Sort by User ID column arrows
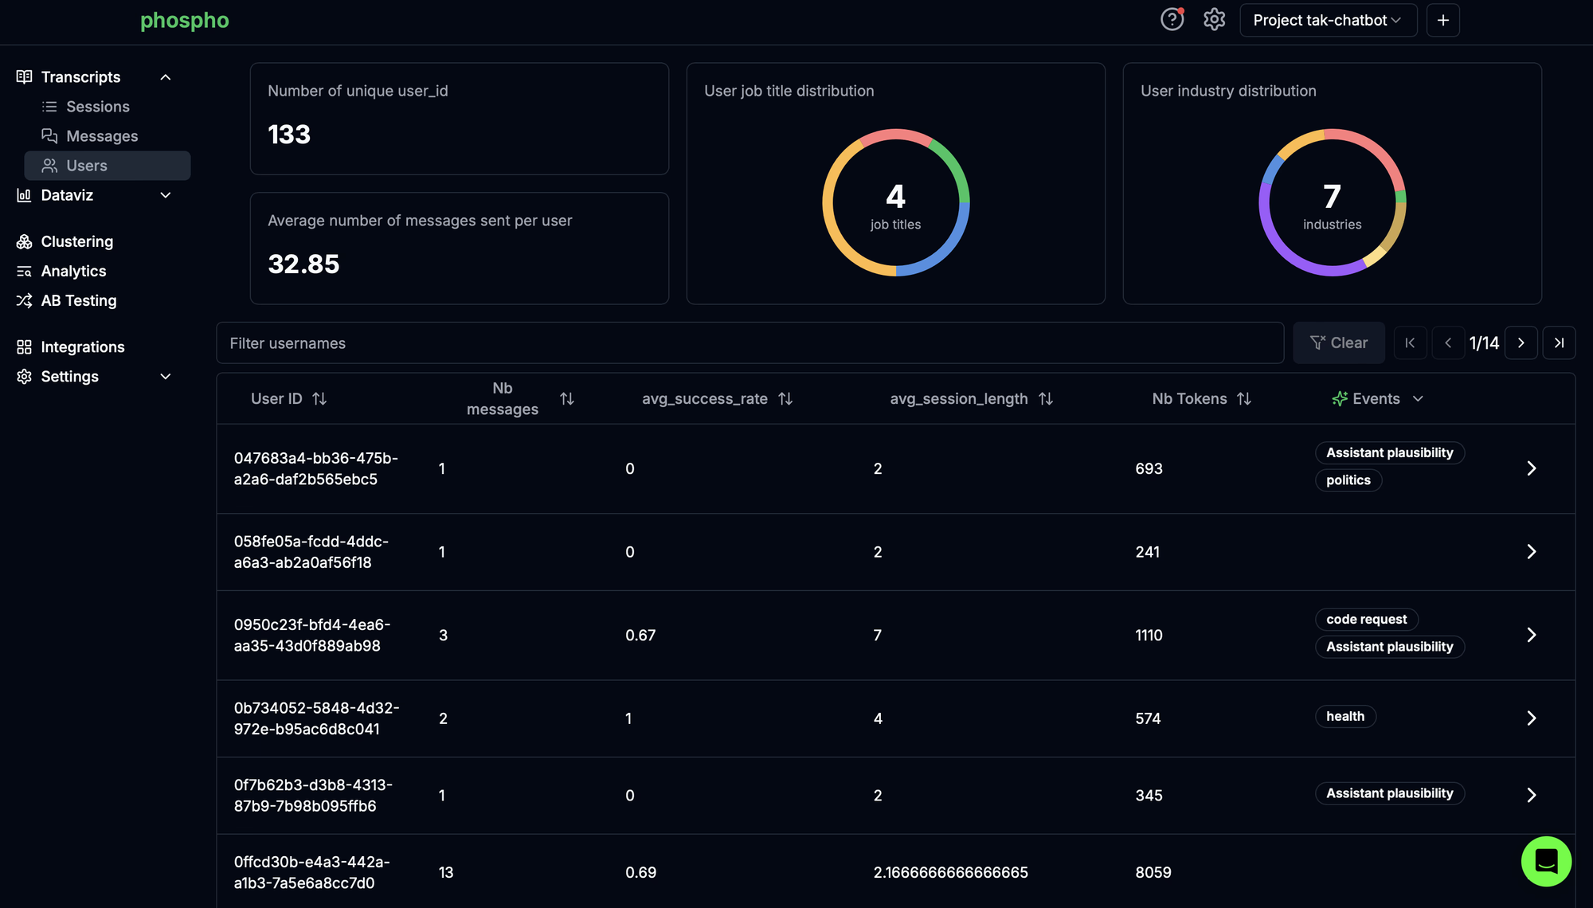1593x908 pixels. pos(319,399)
